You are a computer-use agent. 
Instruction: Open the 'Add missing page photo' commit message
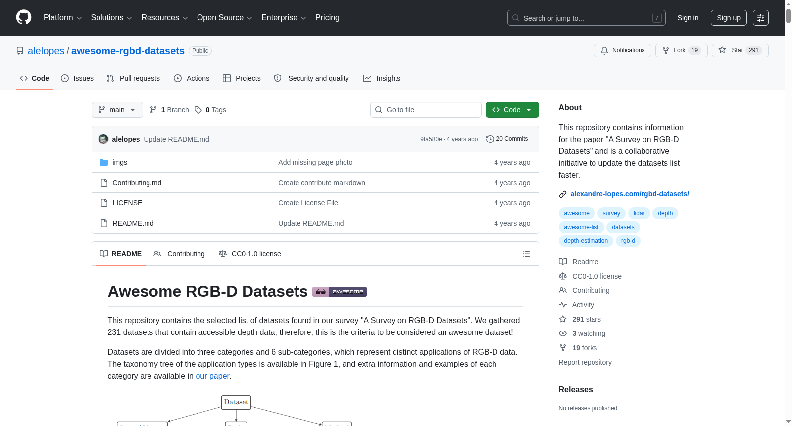click(315, 162)
